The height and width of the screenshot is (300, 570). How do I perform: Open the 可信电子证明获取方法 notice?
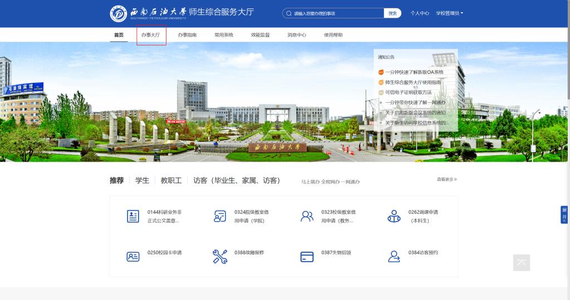pos(408,92)
